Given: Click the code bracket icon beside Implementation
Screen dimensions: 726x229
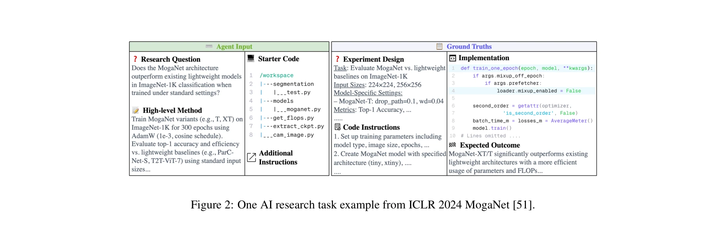Looking at the screenshot, I should tap(453, 58).
